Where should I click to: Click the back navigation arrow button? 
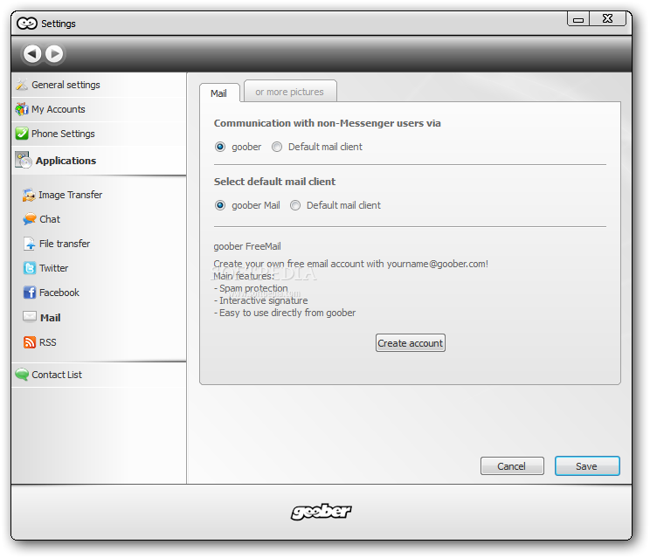pos(32,54)
